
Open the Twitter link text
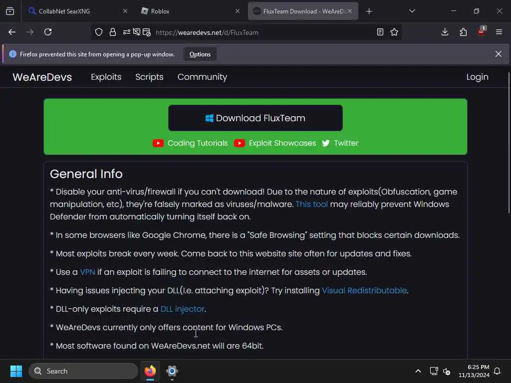346,143
